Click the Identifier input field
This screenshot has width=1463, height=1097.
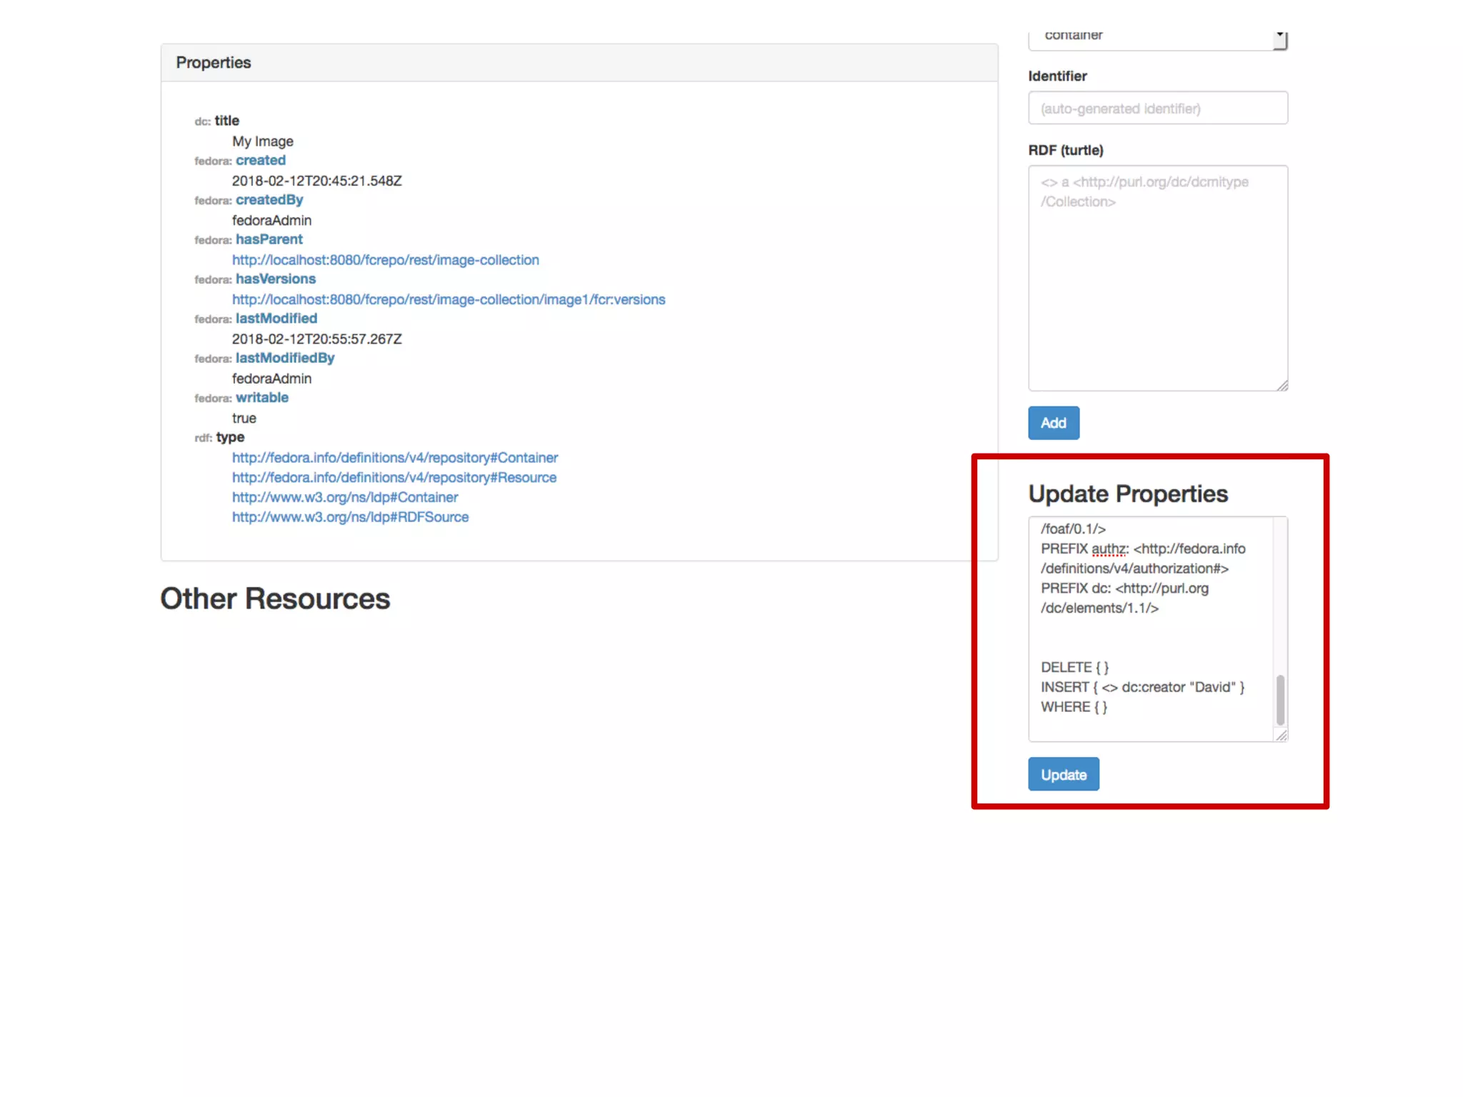click(1157, 109)
